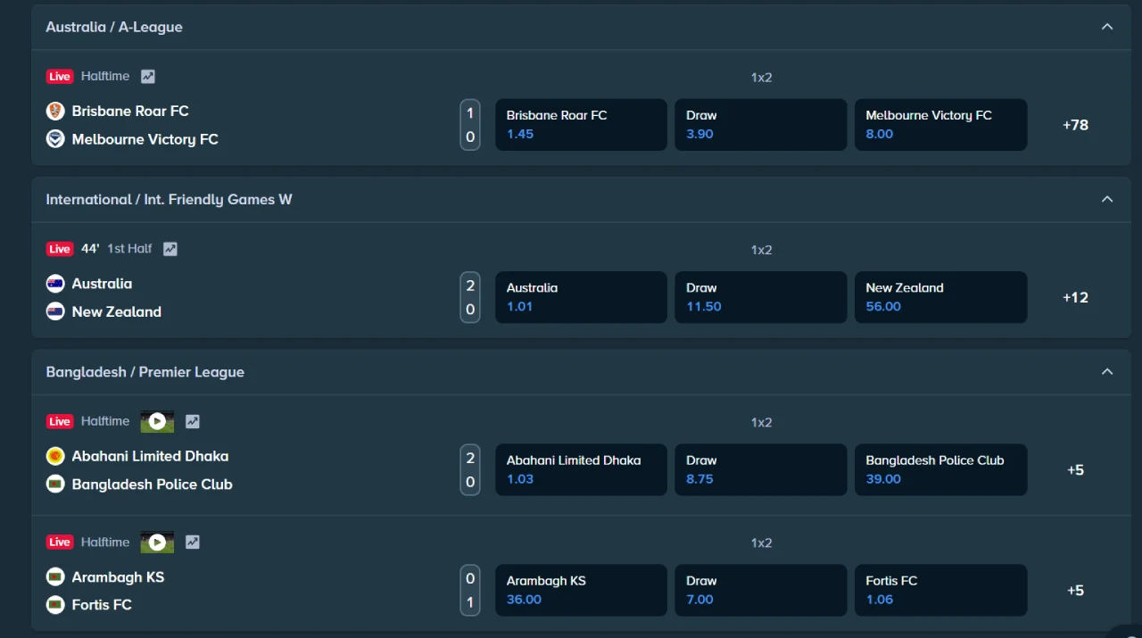Viewport: 1142px width, 638px height.
Task: Show +12 more markets for Australia match
Action: pyautogui.click(x=1075, y=297)
